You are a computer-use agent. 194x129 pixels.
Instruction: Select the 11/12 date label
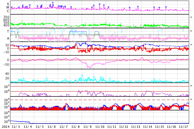tap(123, 127)
